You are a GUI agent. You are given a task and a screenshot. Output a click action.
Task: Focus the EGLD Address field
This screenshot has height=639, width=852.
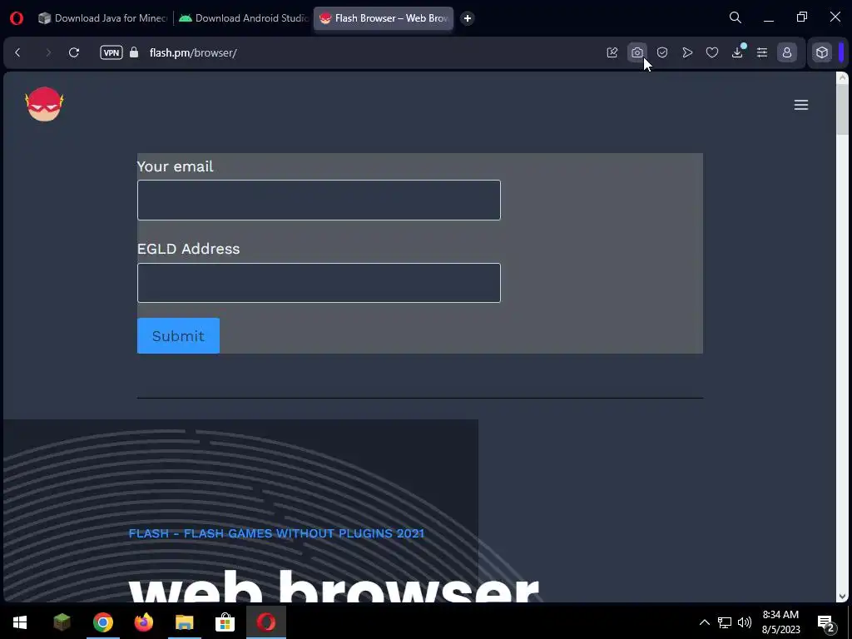point(319,283)
